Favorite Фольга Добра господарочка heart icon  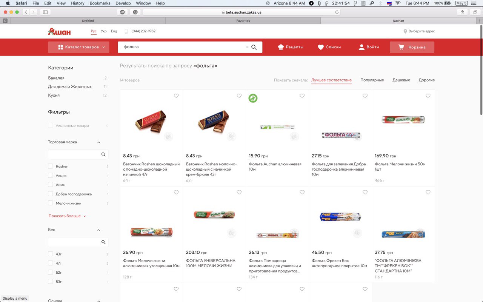[x=365, y=96]
